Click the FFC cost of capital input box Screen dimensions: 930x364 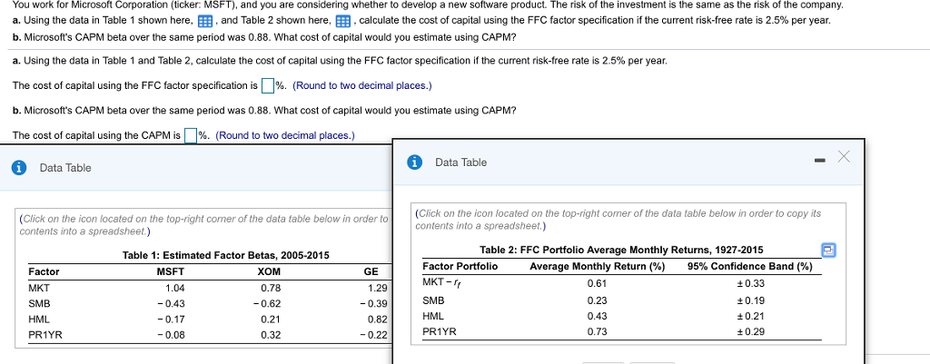268,86
